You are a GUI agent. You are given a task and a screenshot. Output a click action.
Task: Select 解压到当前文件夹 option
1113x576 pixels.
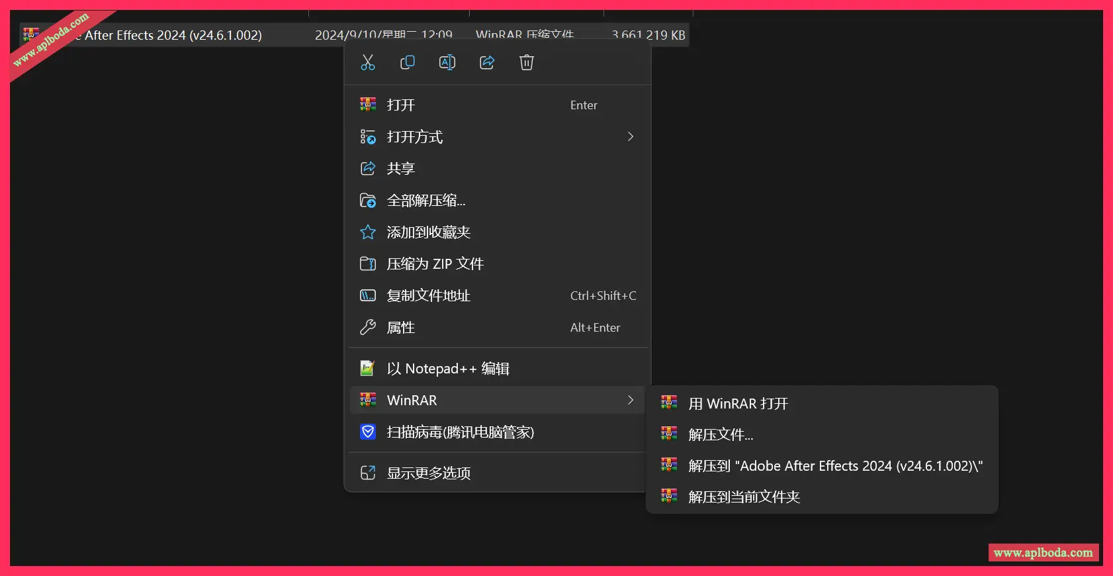(x=822, y=497)
